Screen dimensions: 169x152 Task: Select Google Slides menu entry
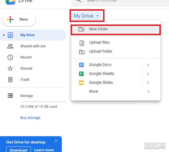point(116,83)
